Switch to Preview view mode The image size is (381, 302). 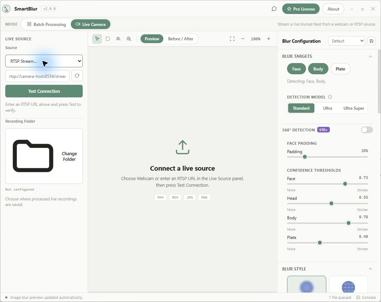152,39
